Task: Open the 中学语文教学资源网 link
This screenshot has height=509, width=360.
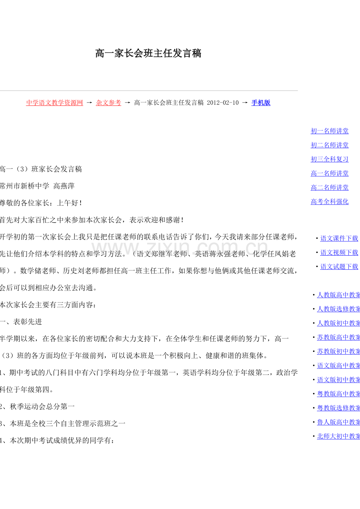Action: 54,103
